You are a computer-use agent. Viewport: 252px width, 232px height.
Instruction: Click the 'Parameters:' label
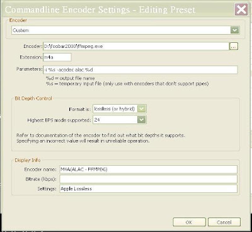30,69
